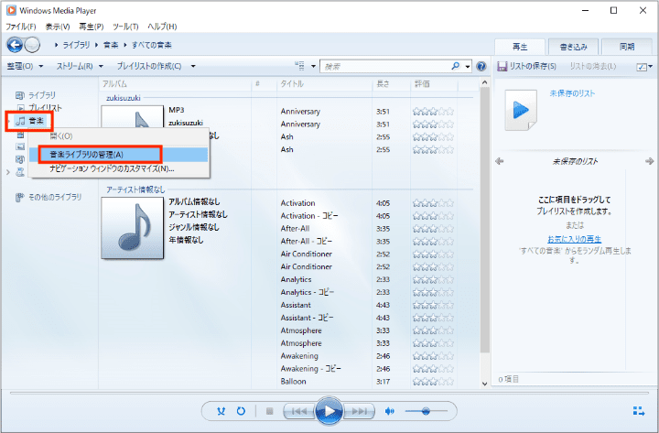
Task: Click the seek progress bar
Action: click(329, 394)
